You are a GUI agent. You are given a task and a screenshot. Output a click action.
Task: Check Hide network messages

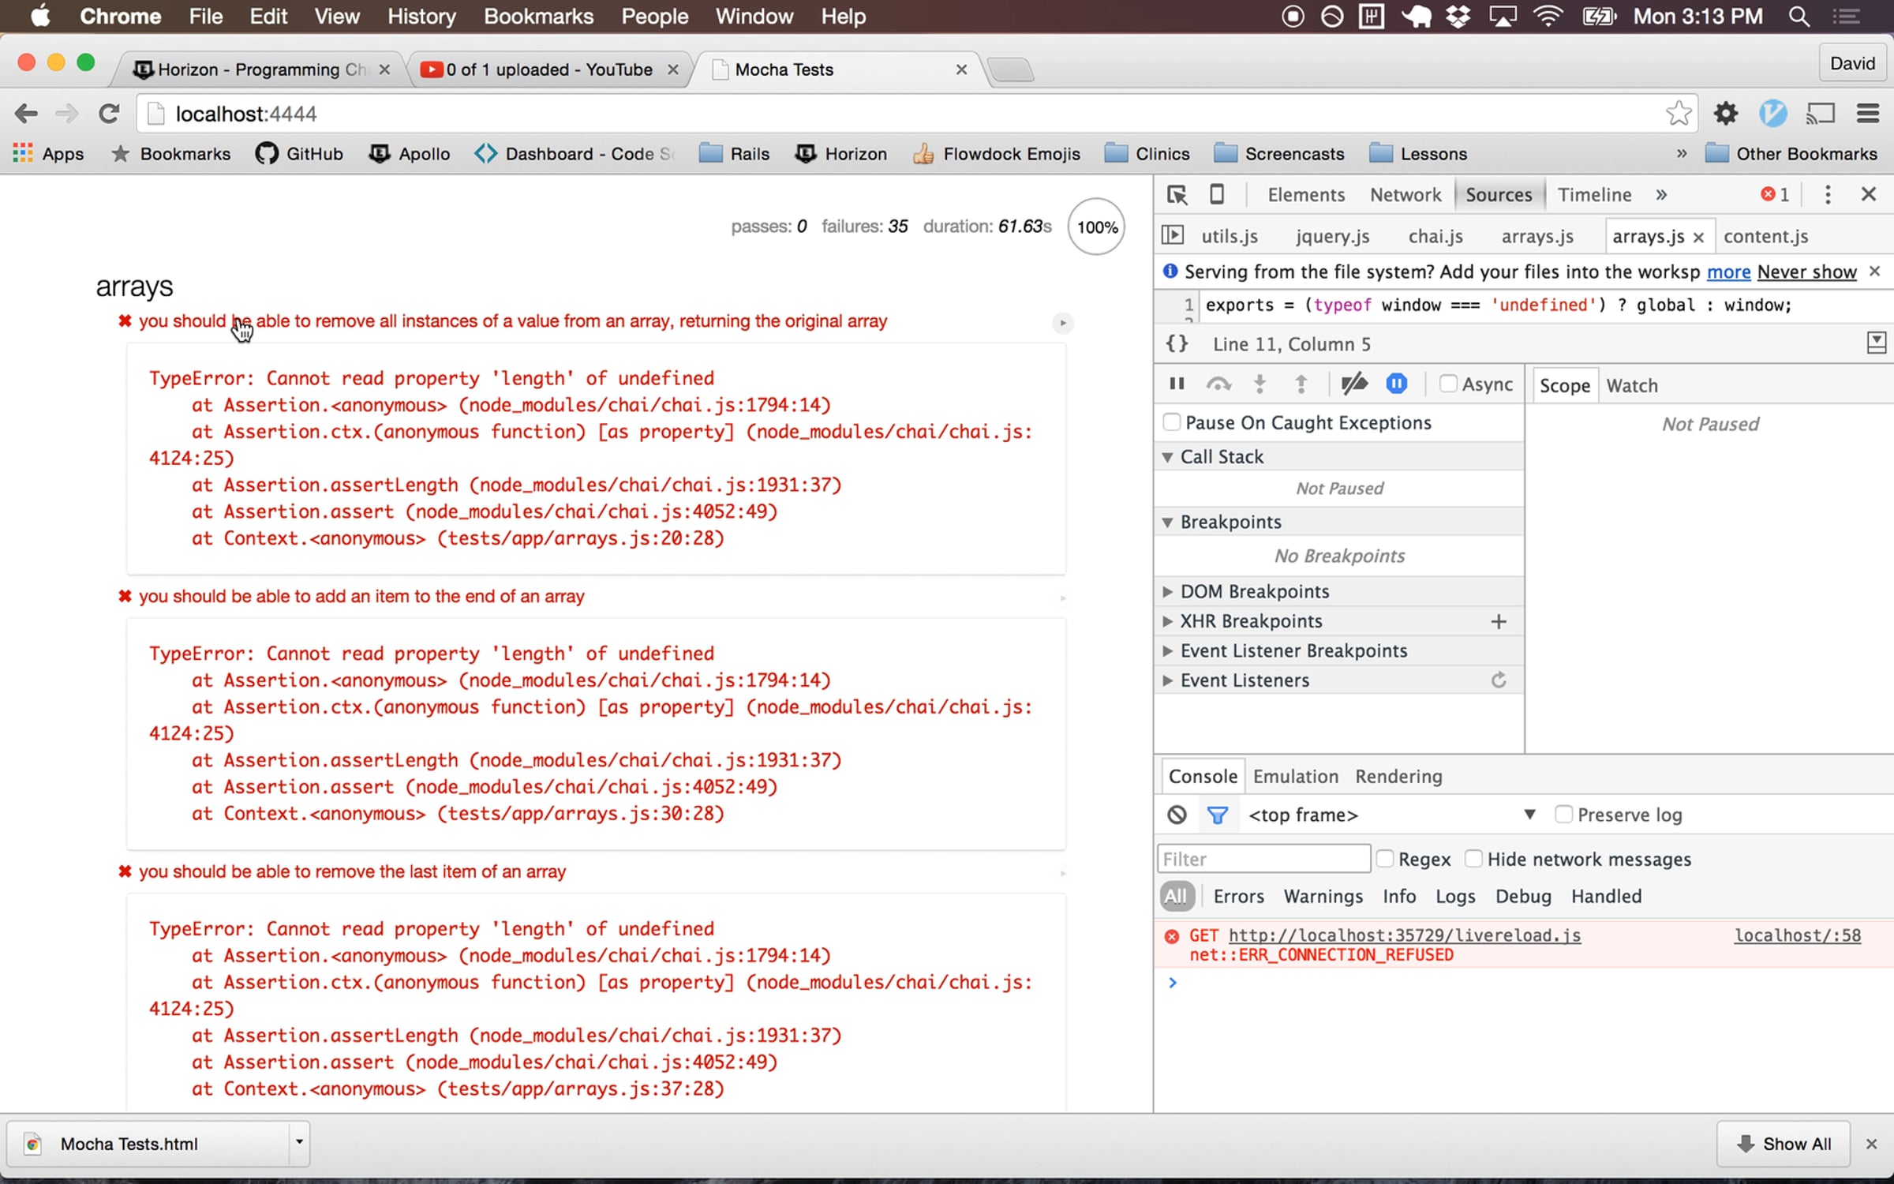coord(1473,858)
